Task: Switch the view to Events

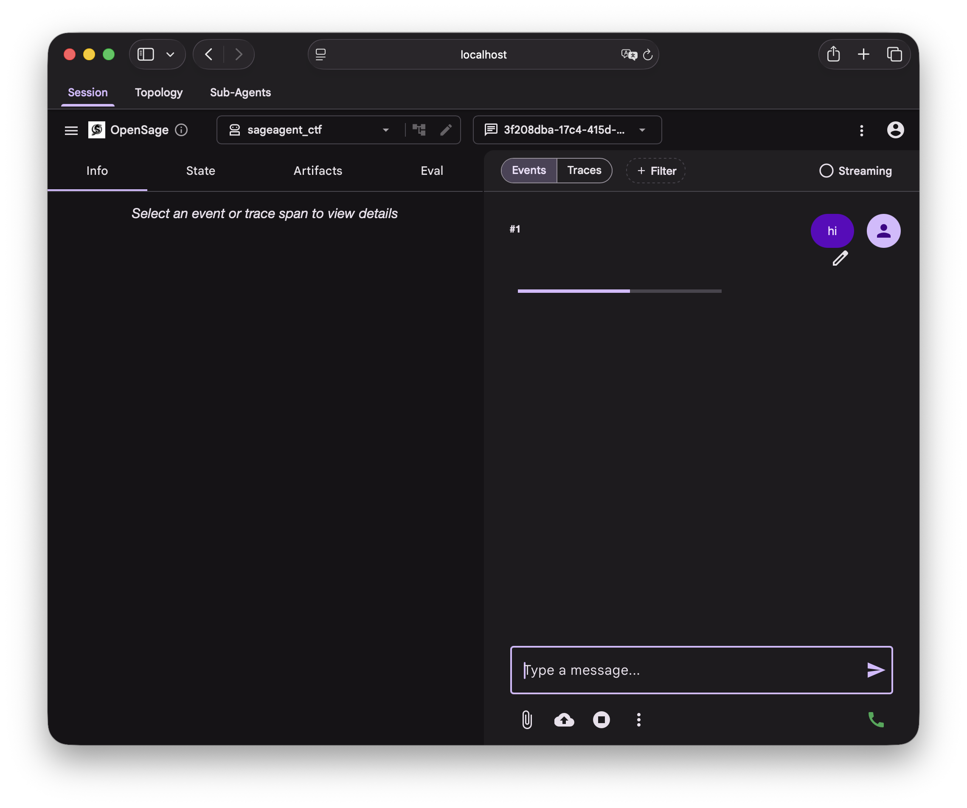Action: coord(529,171)
